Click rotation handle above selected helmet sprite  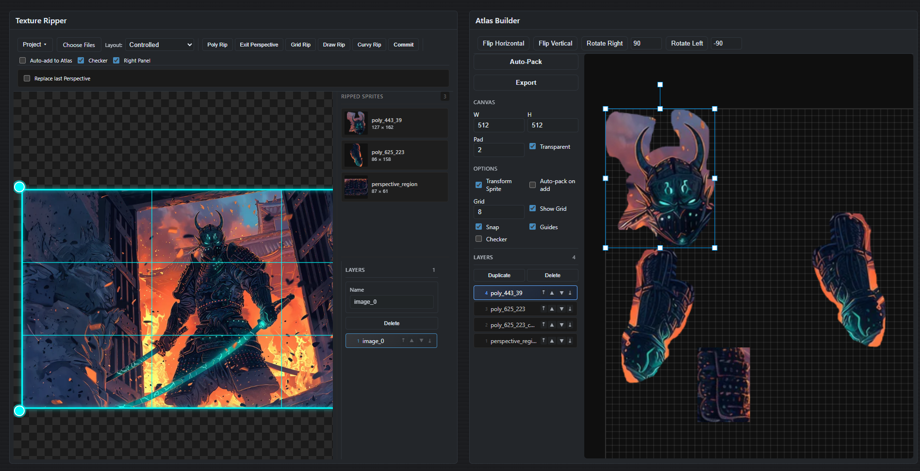(660, 84)
